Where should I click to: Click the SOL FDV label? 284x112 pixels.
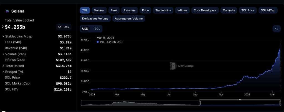tap(12, 89)
